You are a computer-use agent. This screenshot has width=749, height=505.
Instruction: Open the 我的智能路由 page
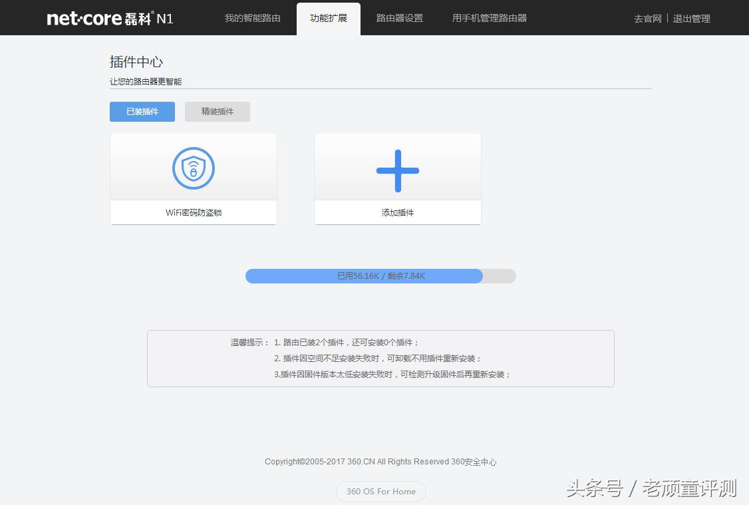[253, 18]
